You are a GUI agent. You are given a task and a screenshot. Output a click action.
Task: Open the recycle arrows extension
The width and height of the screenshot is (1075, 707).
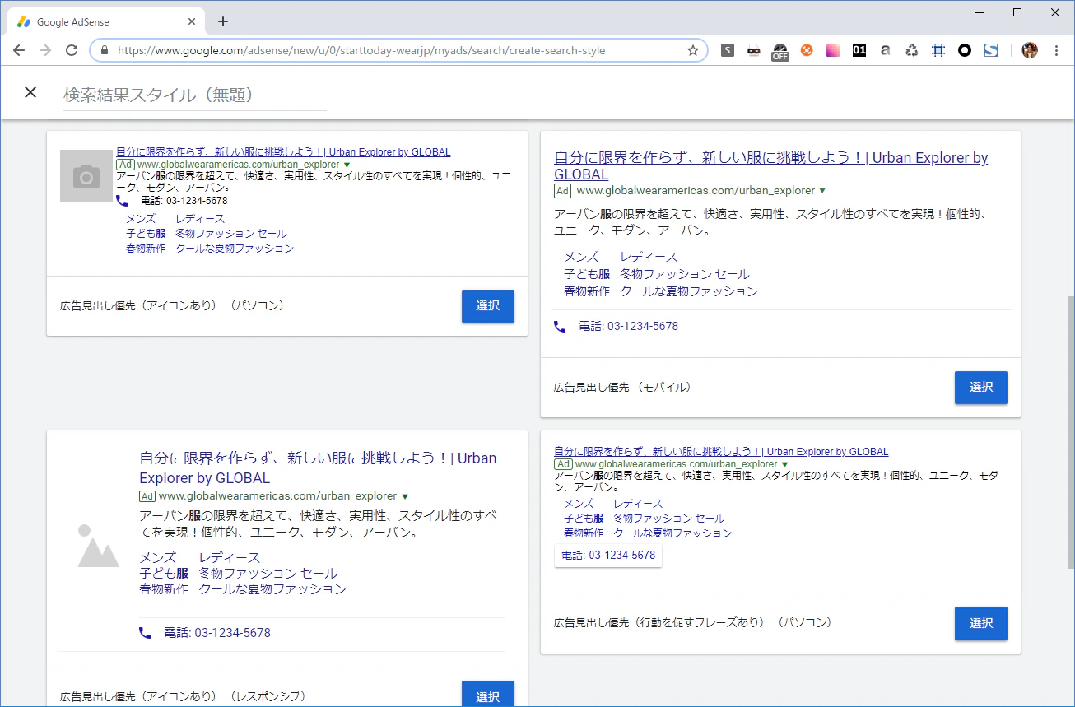coord(912,50)
